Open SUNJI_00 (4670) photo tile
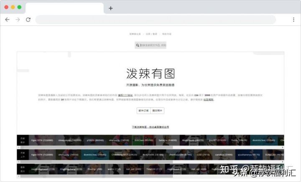The width and height of the screenshot is (301, 182). 273,155
